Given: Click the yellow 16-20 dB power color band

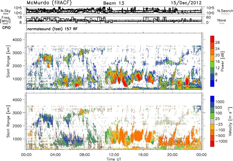Looking at the screenshot, I should tap(212, 58).
